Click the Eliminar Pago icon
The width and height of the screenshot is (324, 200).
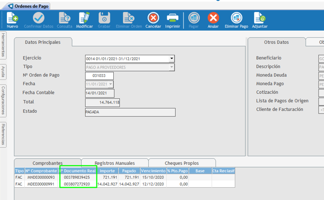click(236, 19)
